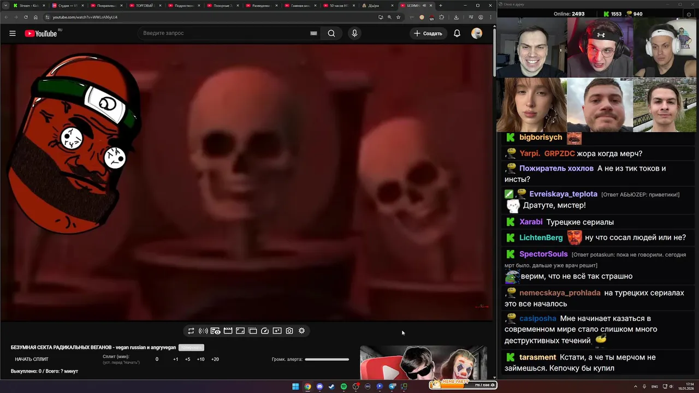Open chat user nemecskaya_prohlada profile
Viewport: 699px width, 393px height.
coord(560,293)
